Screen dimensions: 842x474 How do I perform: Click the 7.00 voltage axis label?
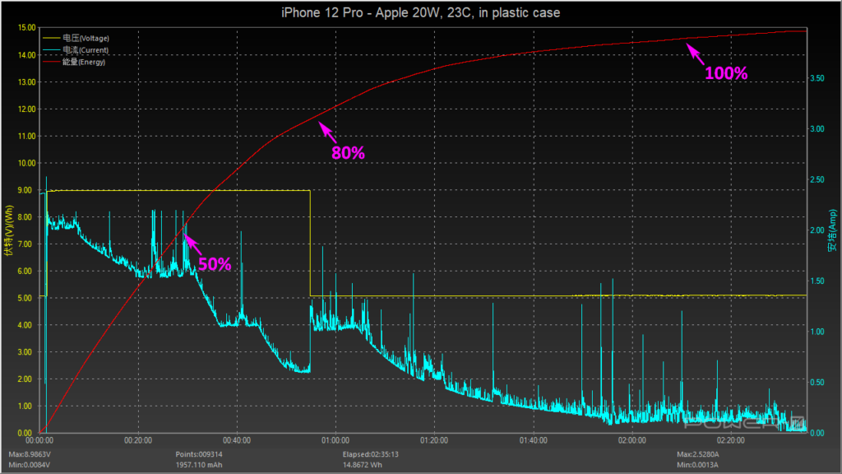[25, 244]
